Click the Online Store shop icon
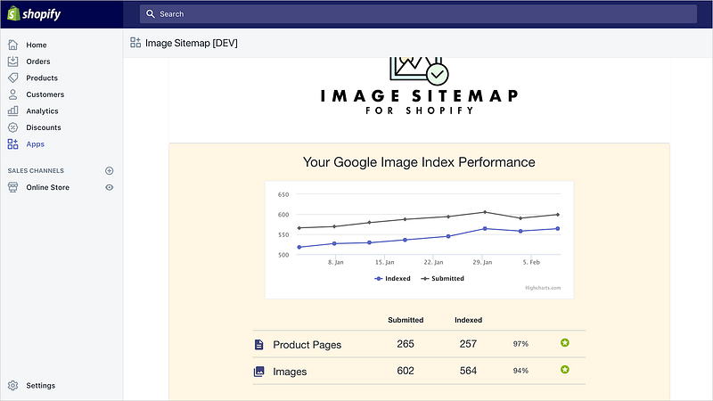713x401 pixels. click(x=12, y=187)
